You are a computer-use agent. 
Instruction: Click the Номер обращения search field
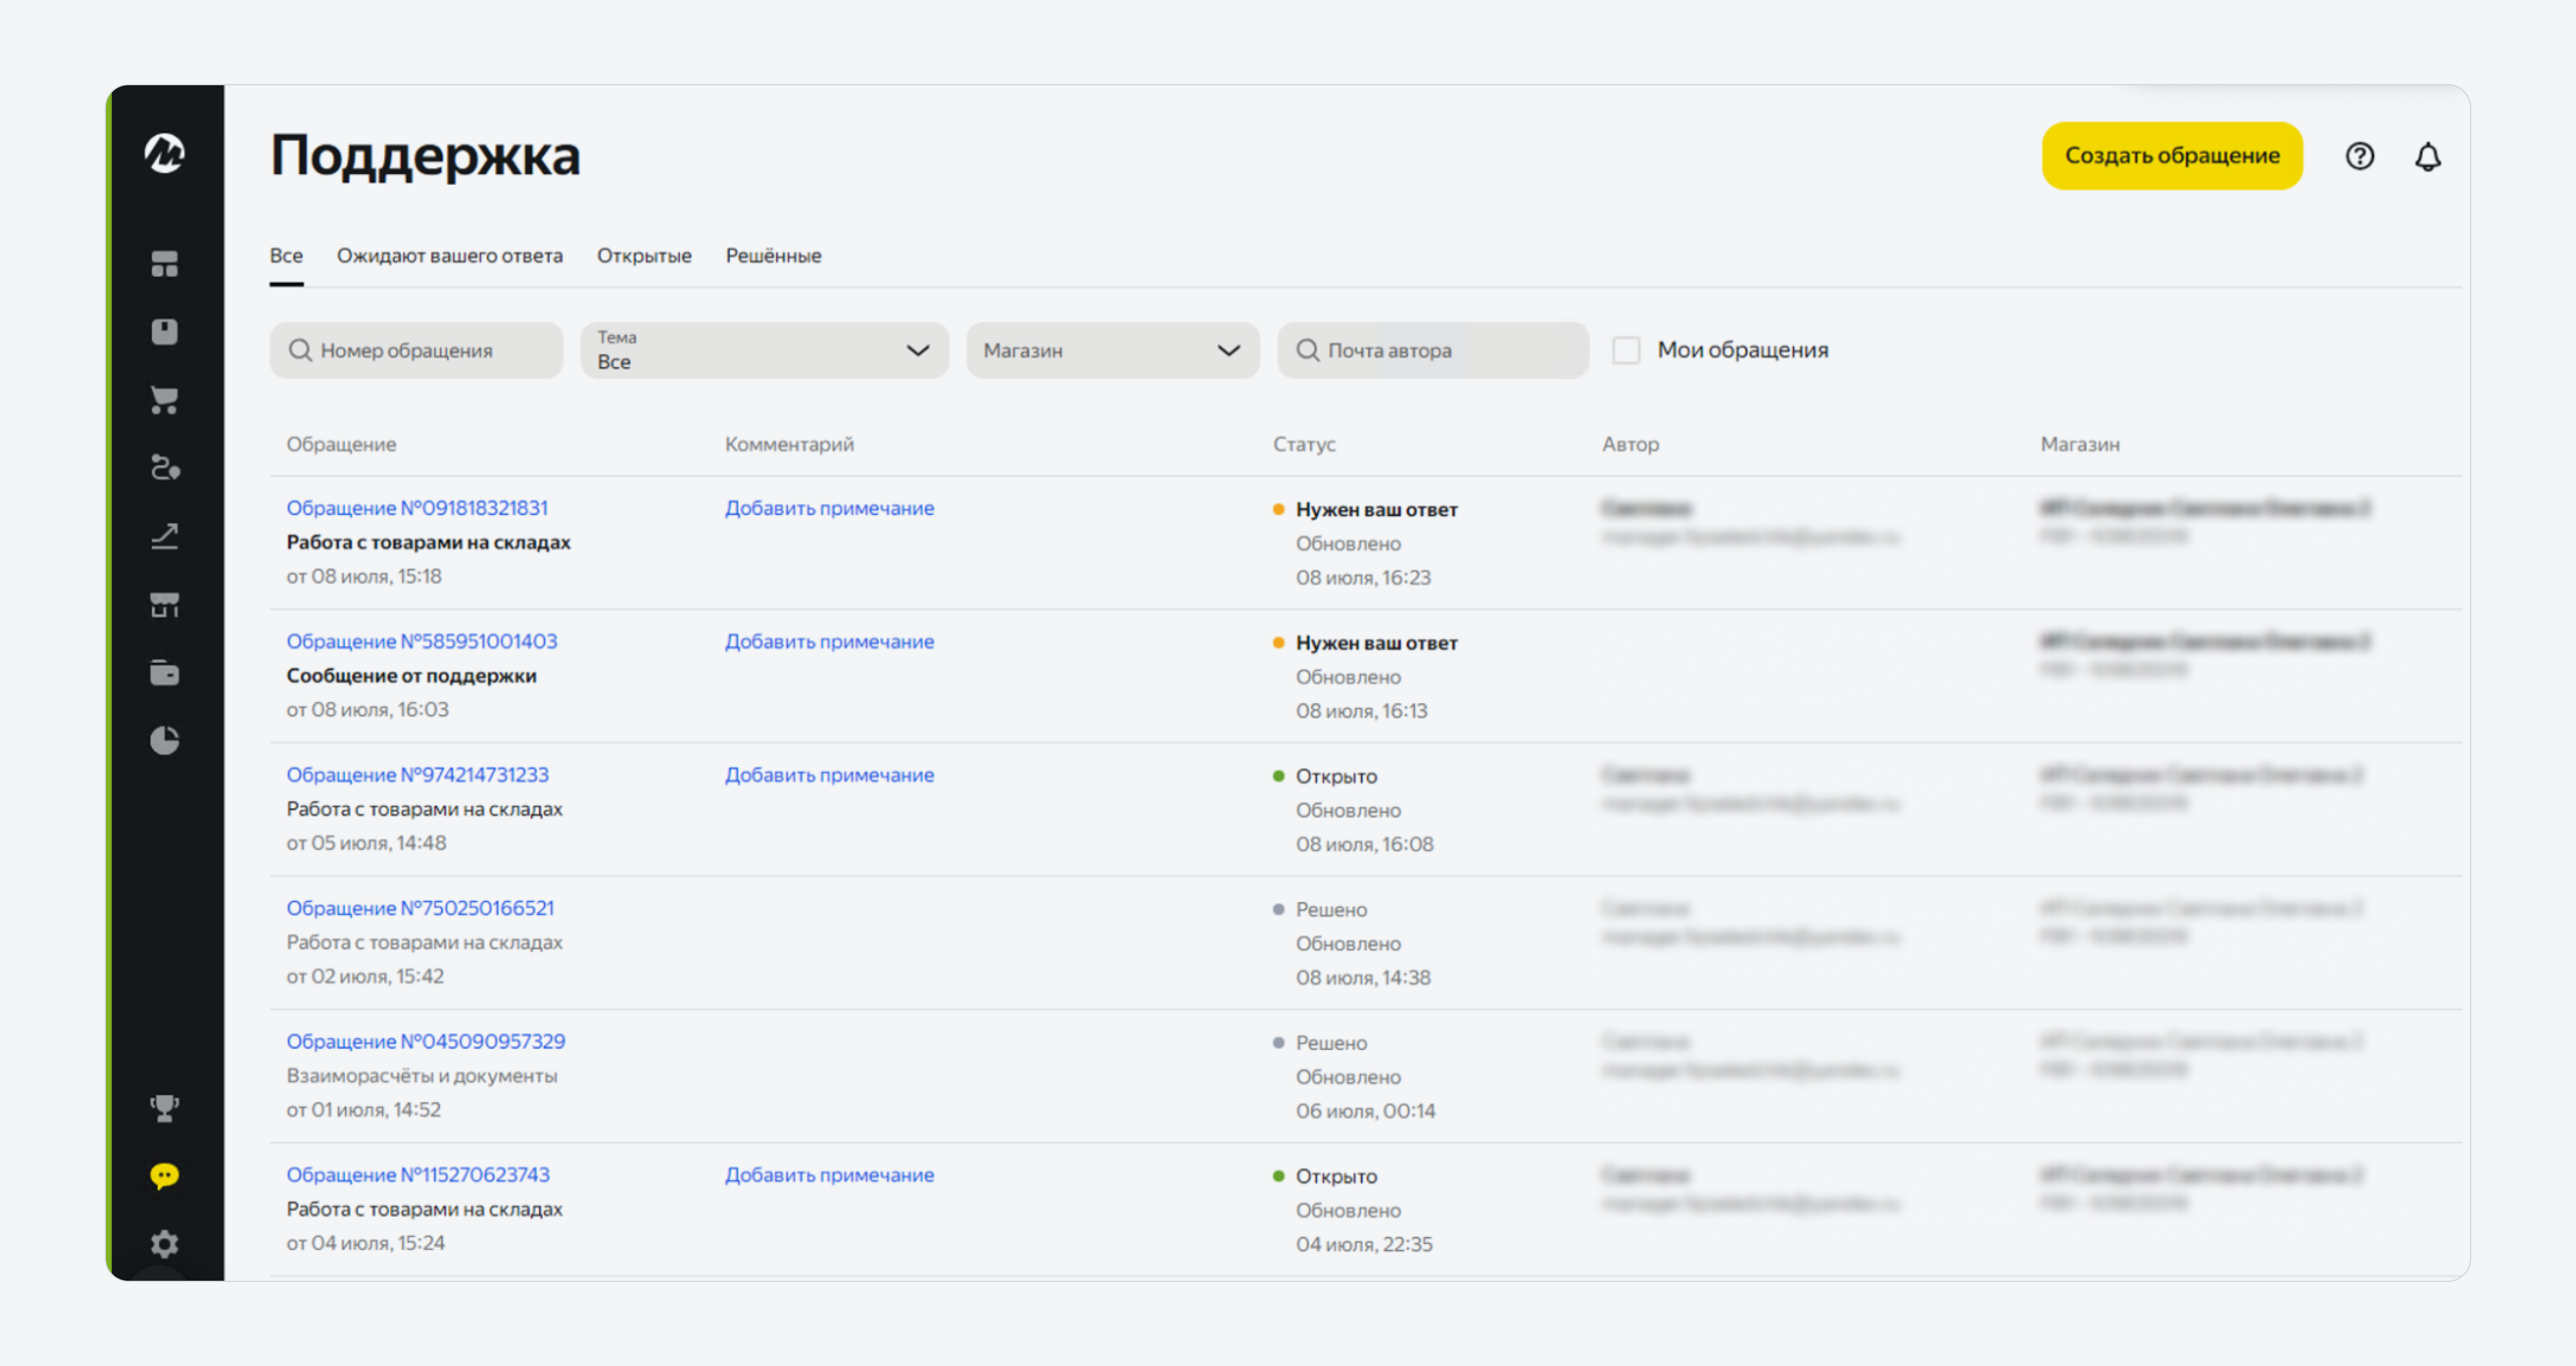click(416, 350)
